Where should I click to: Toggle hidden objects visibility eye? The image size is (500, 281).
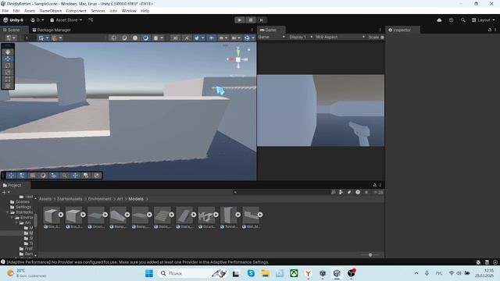pos(212,38)
